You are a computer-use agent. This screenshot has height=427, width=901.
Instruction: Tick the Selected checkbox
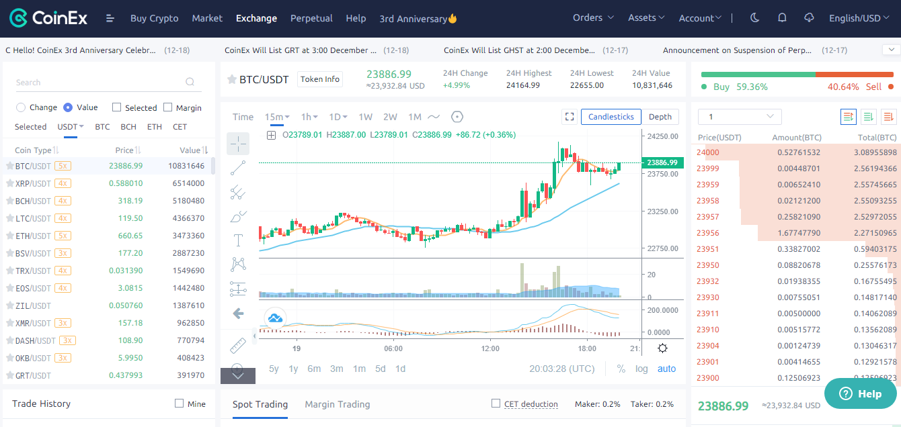(x=117, y=107)
